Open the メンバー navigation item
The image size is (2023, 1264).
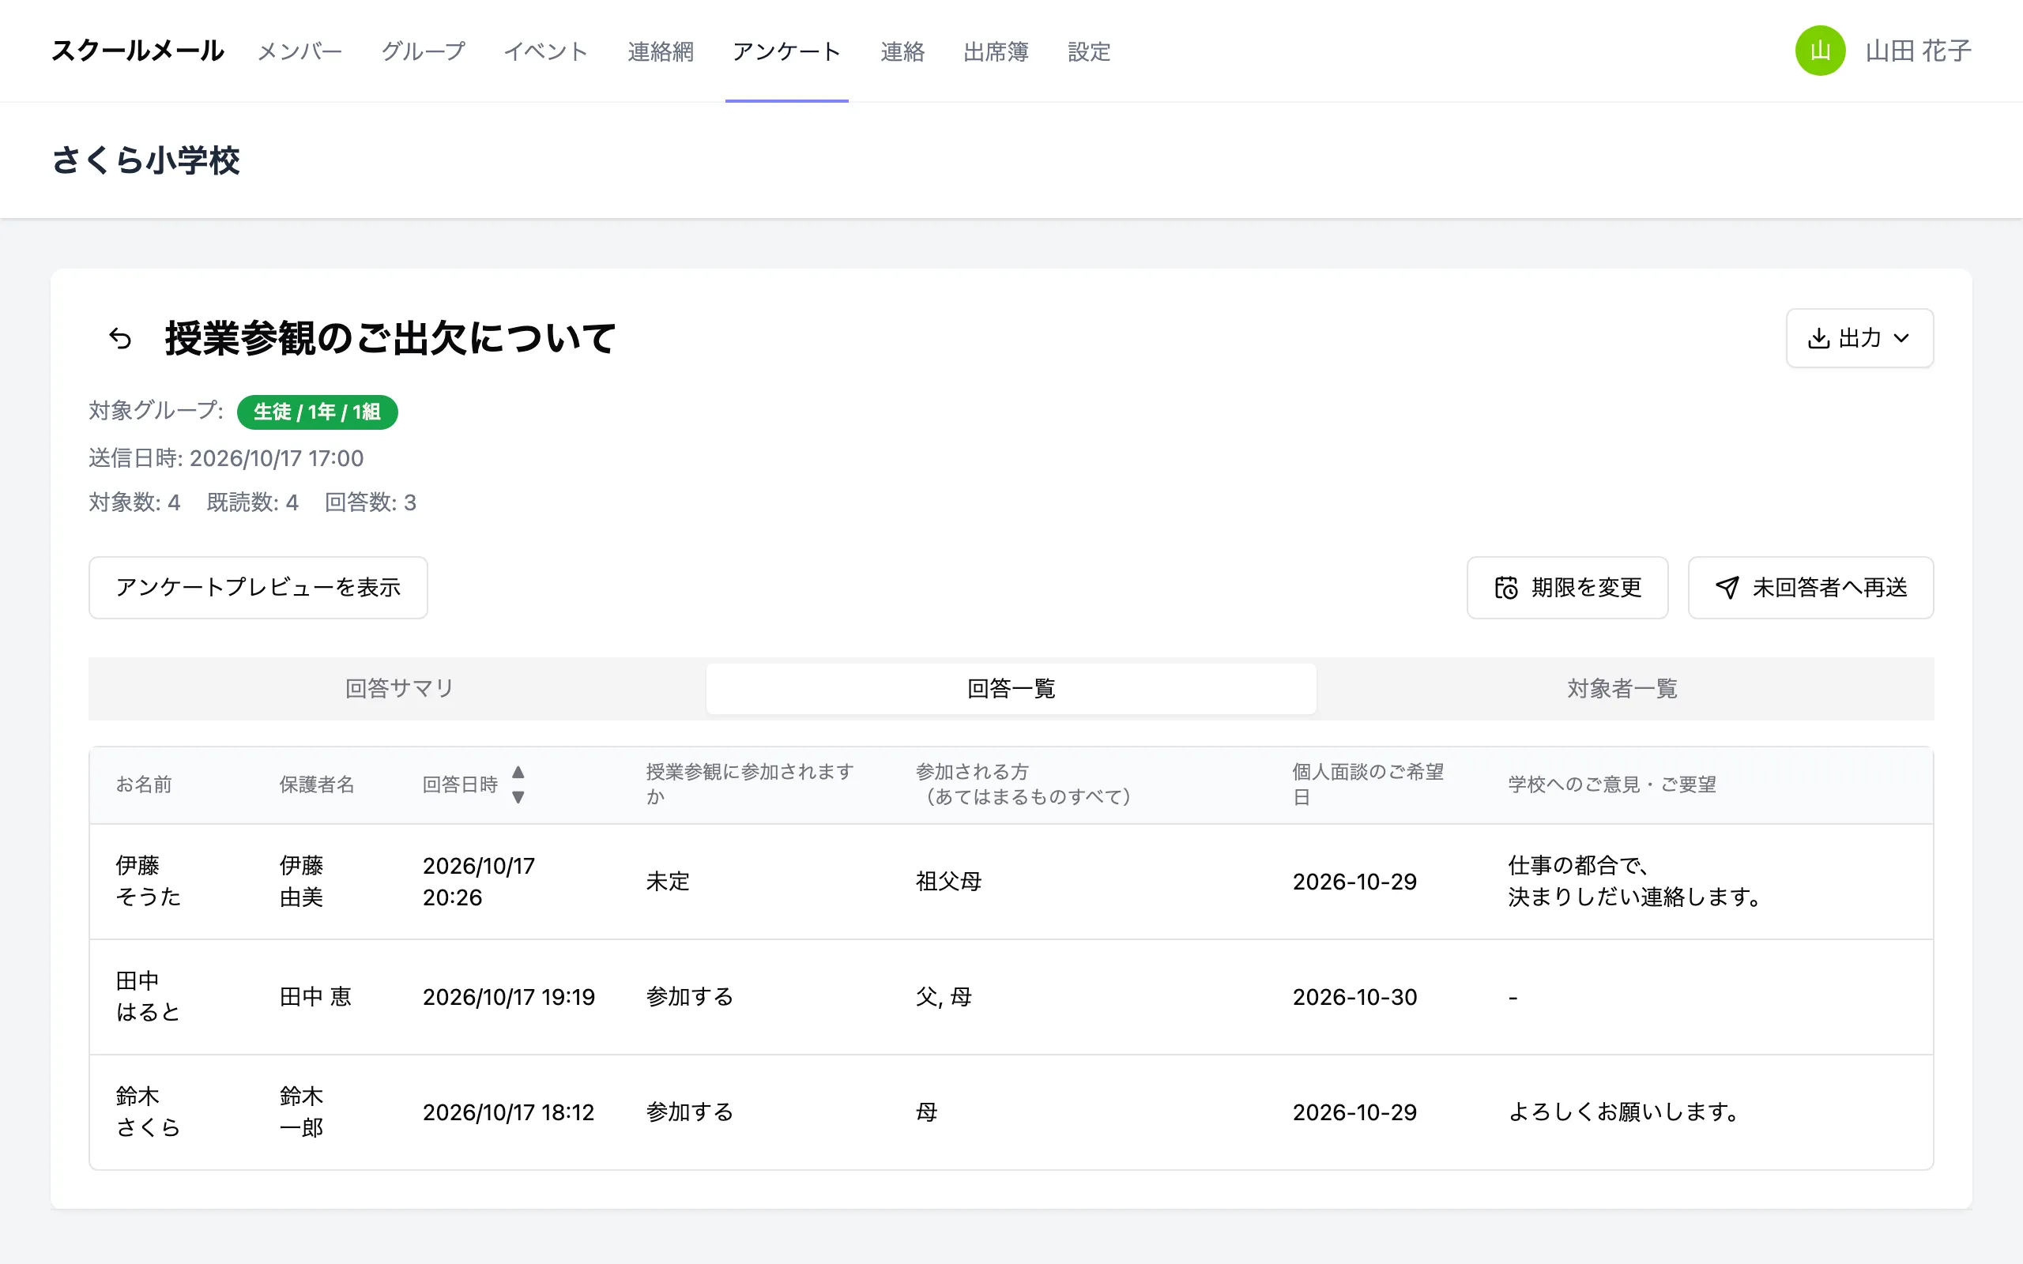[299, 52]
